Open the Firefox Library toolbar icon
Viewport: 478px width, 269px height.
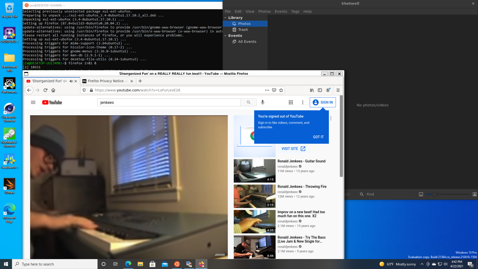tap(312, 90)
